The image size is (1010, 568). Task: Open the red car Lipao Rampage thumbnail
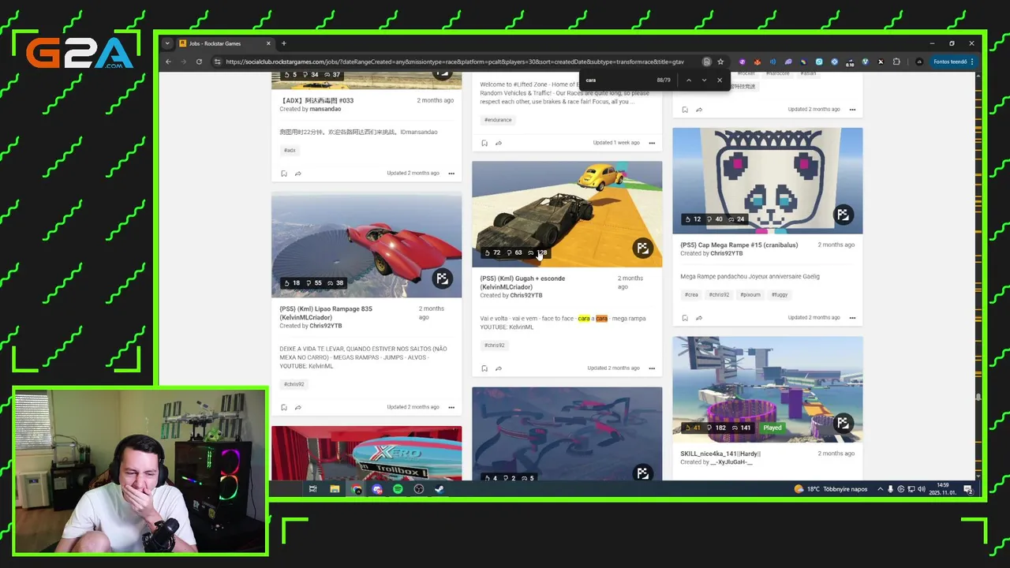366,245
